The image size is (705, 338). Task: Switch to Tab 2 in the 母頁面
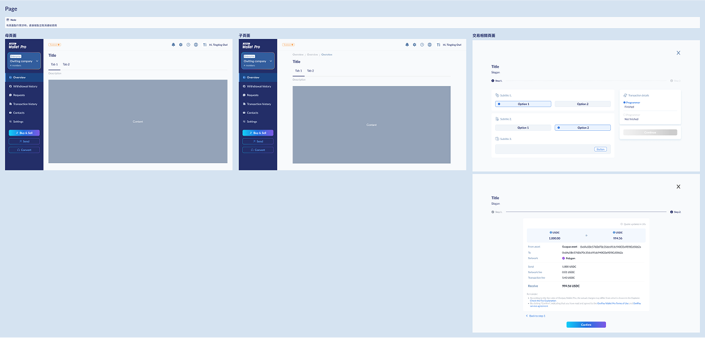pos(66,64)
